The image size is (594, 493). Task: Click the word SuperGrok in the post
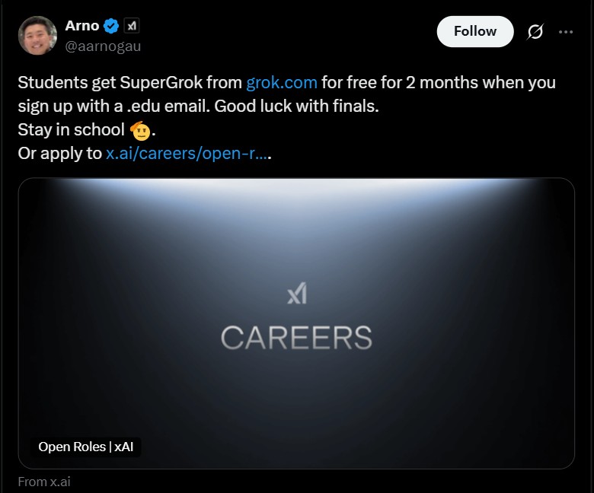161,82
